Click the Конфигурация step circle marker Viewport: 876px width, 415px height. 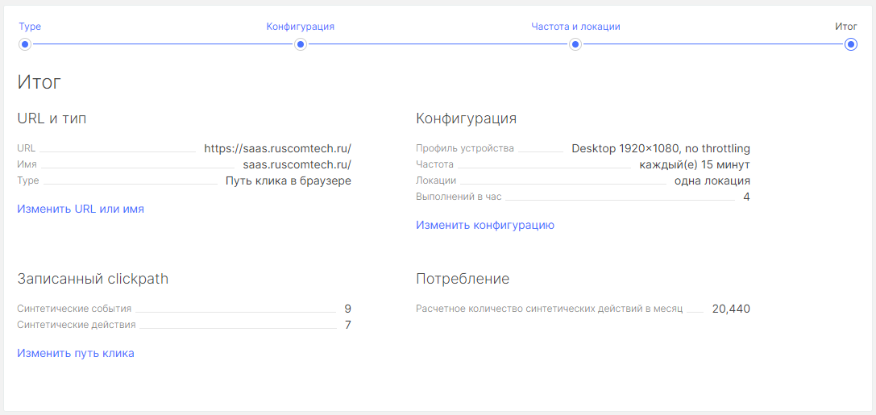(x=301, y=44)
